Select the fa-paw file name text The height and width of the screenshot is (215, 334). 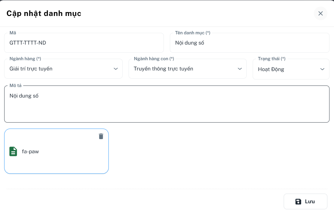(x=30, y=151)
